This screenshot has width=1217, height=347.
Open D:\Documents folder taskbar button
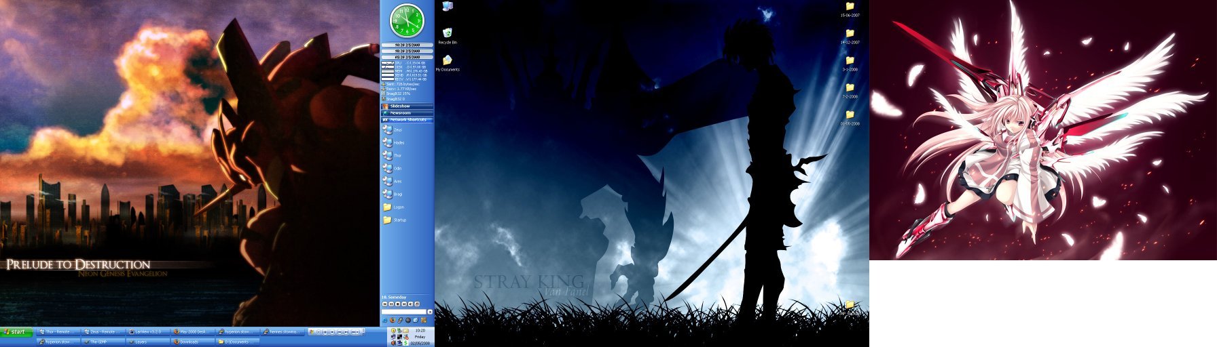[x=238, y=342]
